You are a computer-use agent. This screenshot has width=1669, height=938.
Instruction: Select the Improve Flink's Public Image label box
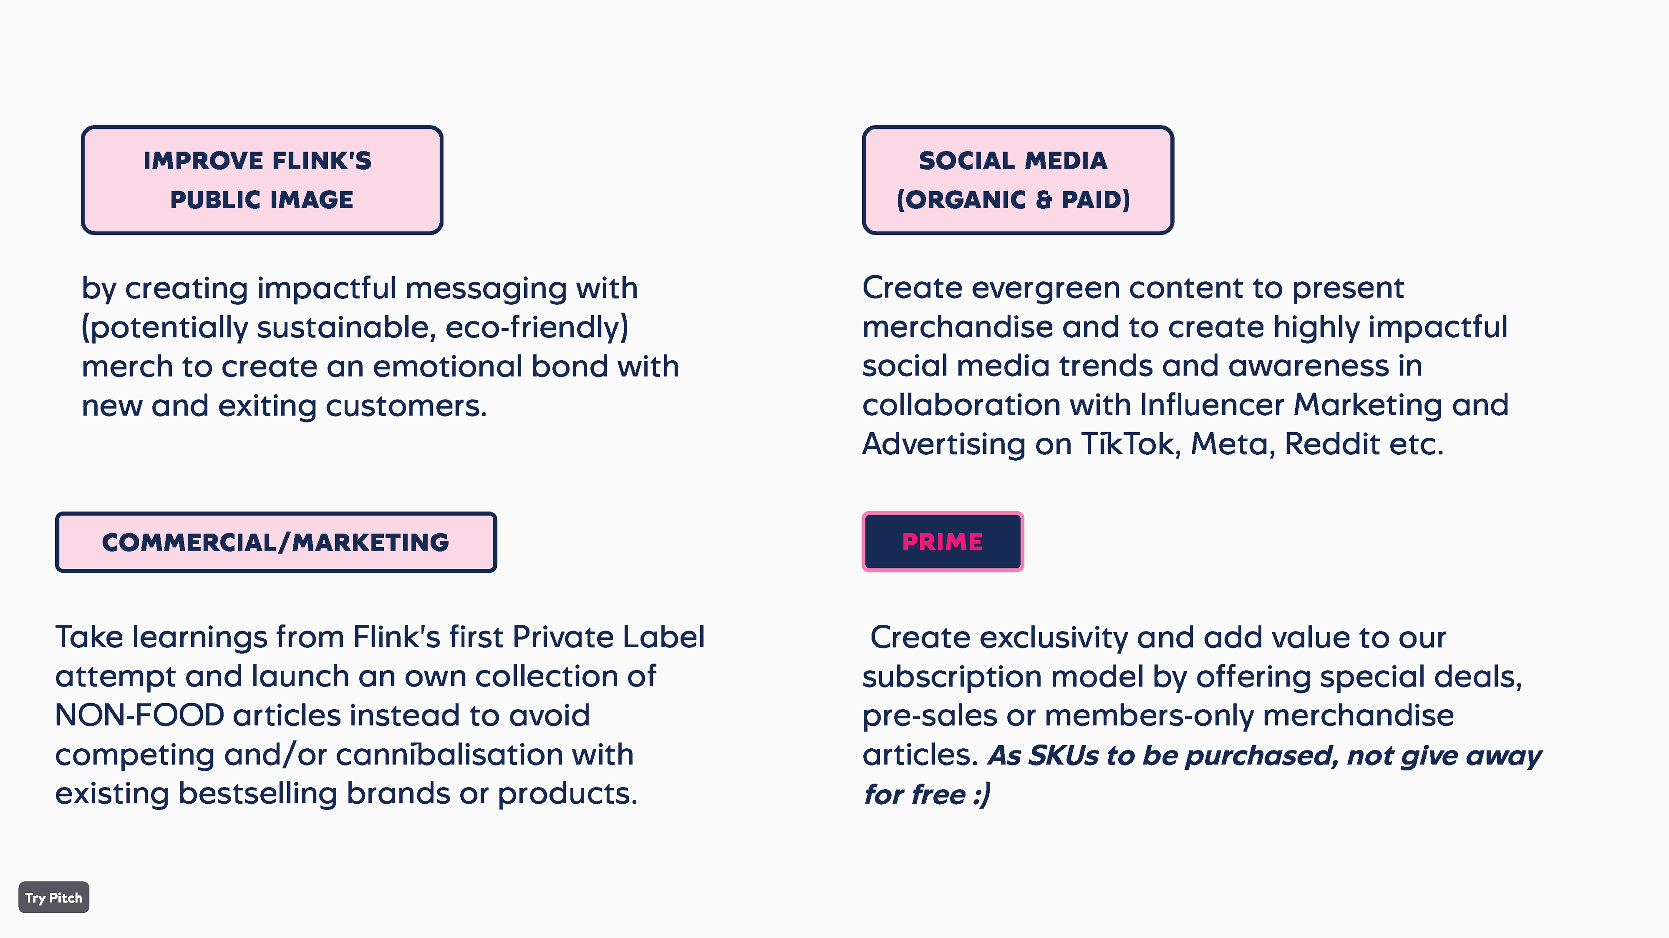point(262,180)
